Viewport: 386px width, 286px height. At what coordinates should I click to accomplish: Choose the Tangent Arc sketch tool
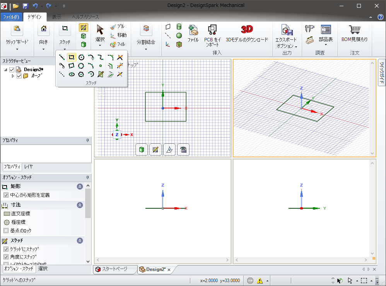click(x=91, y=57)
